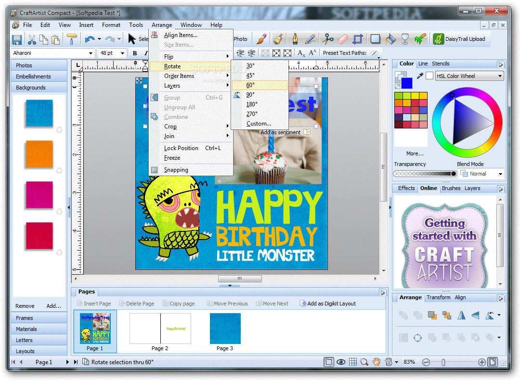Select the paint bucket Fill tool
The height and width of the screenshot is (381, 521).
tap(391, 39)
